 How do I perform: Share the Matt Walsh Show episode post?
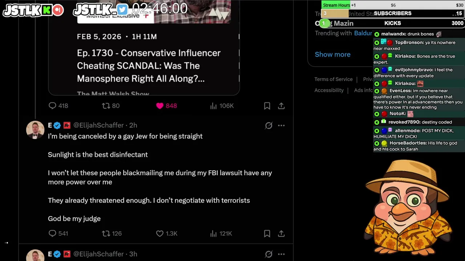coord(281,106)
